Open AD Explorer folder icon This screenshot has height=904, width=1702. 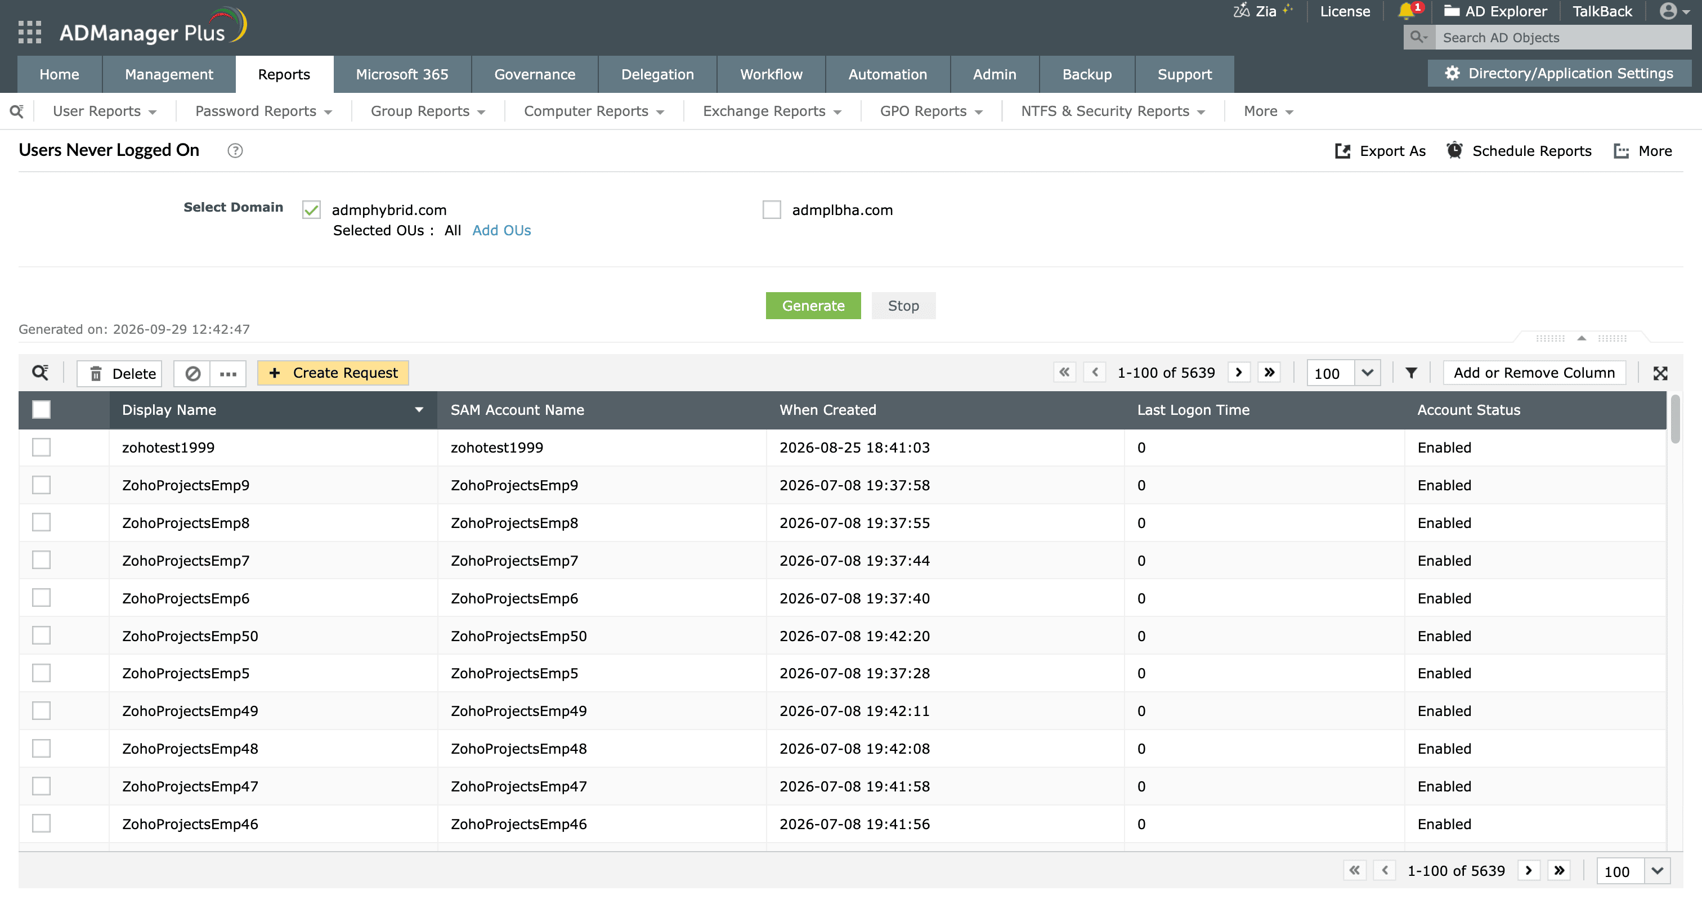pyautogui.click(x=1452, y=11)
